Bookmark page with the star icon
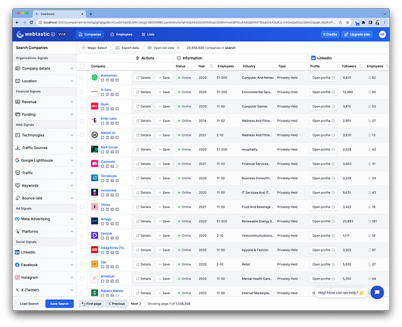This screenshot has height=327, width=402. click(347, 23)
